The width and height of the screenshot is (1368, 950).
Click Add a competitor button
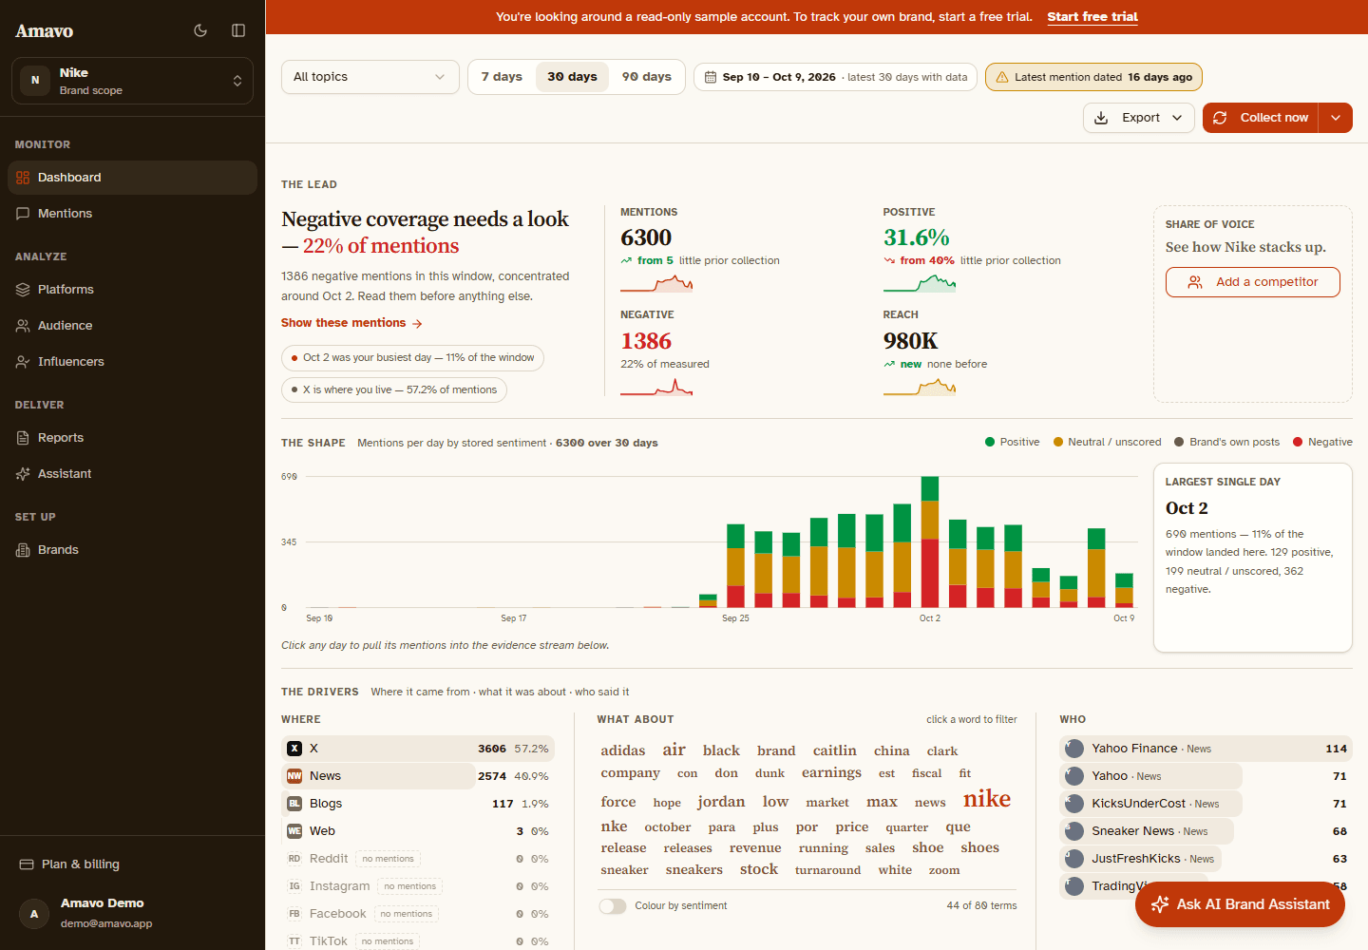tap(1253, 282)
